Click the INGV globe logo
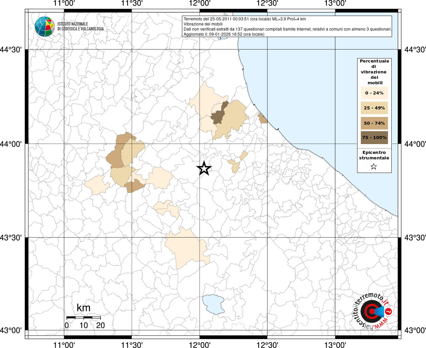The width and height of the screenshot is (426, 348). pos(44,27)
